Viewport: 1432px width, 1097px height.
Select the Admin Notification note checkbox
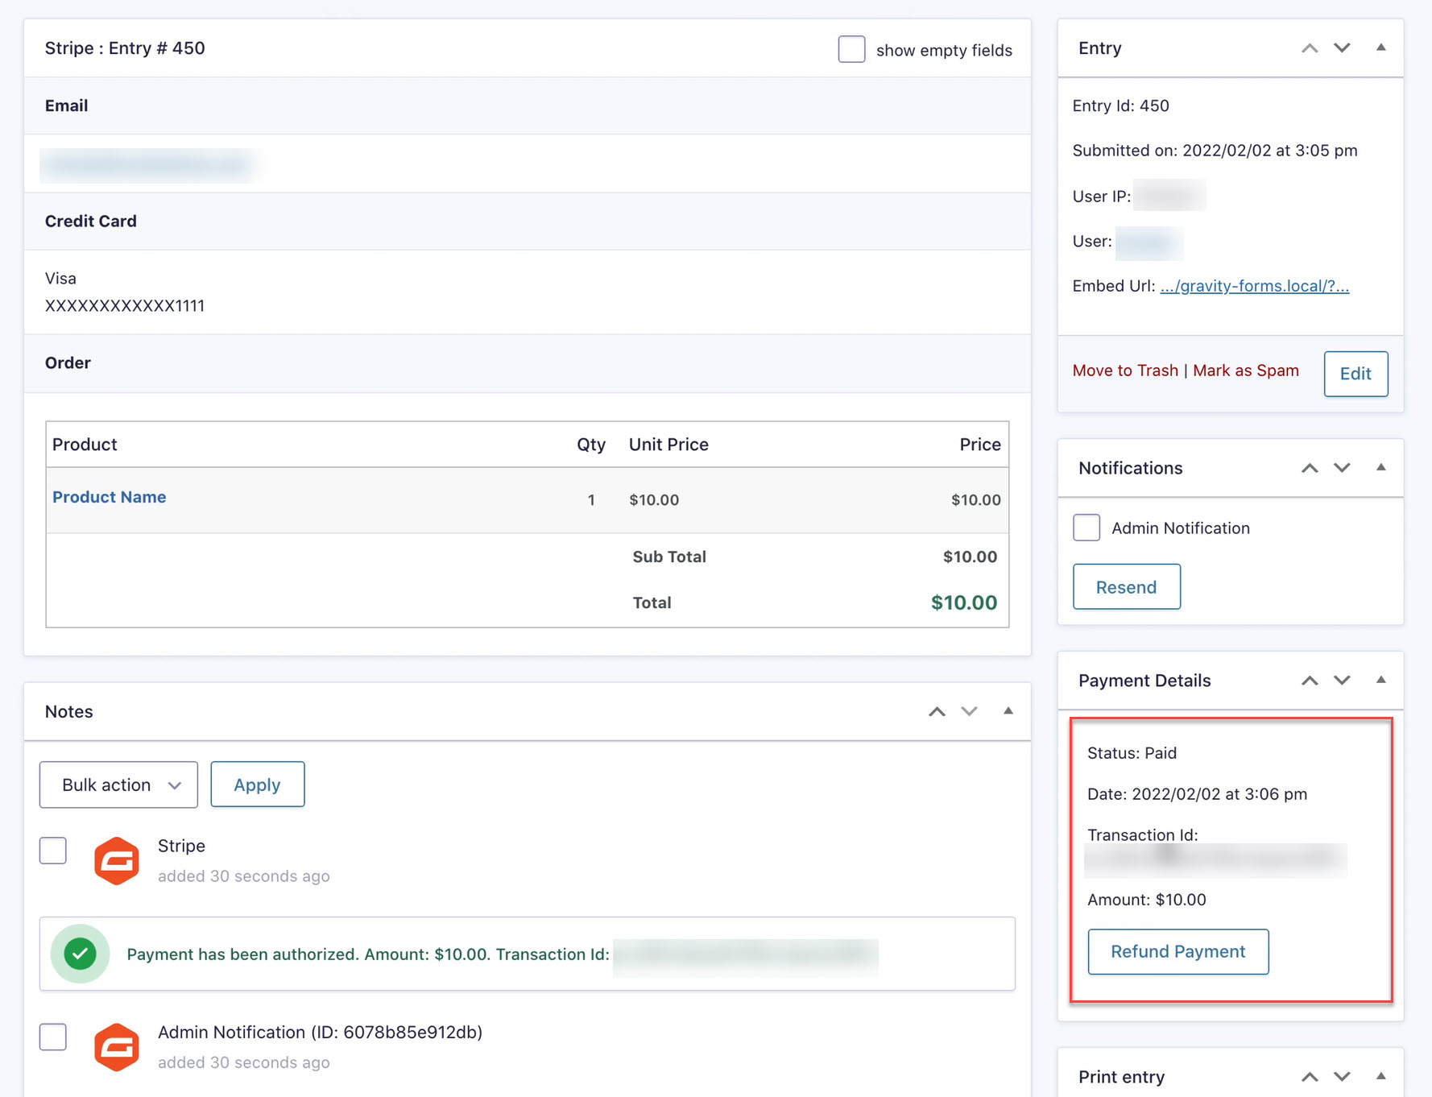[53, 1037]
